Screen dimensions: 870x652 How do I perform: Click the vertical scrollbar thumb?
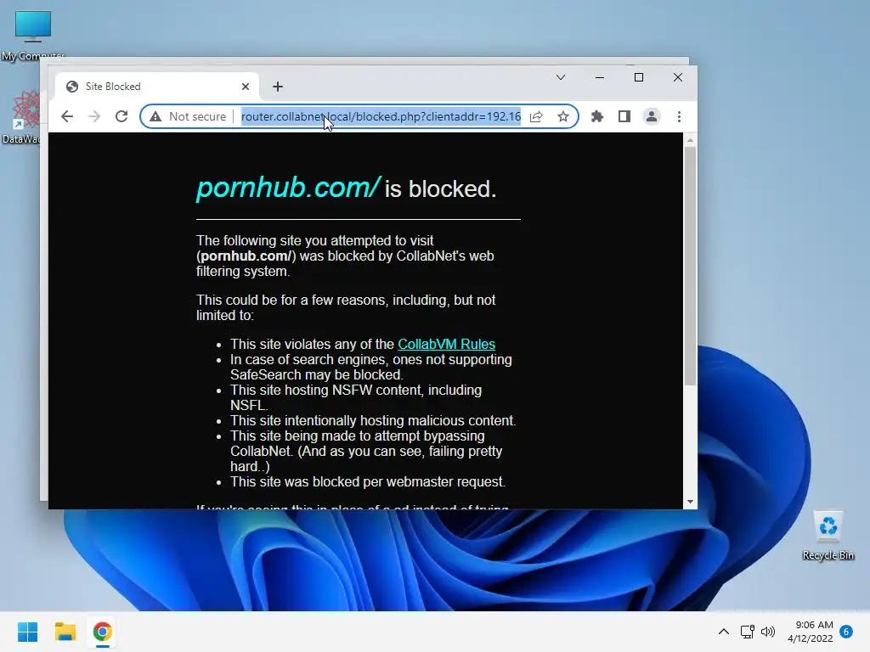click(690, 267)
